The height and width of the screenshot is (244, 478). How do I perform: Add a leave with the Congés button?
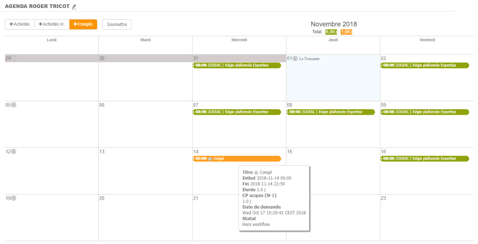point(83,24)
